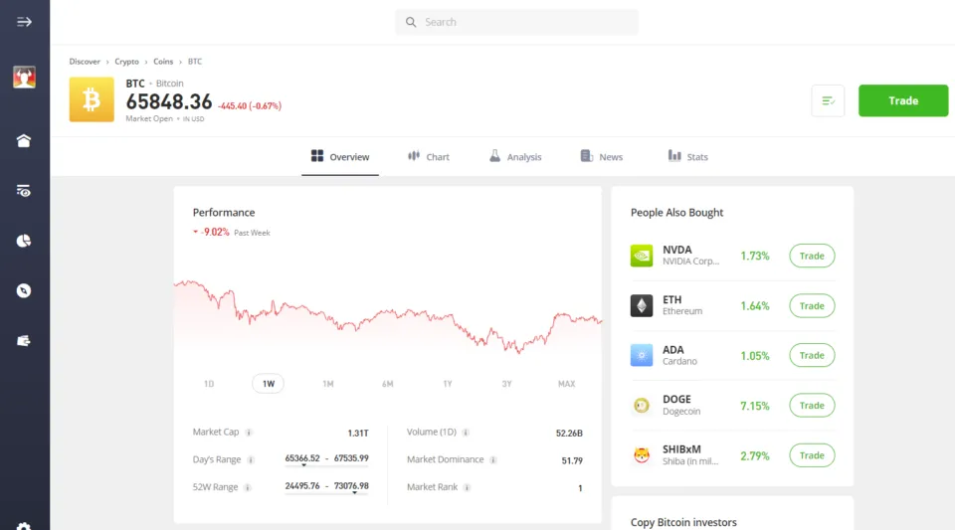This screenshot has width=955, height=530.
Task: Navigate to Crypto breadcrumb
Action: tap(126, 62)
